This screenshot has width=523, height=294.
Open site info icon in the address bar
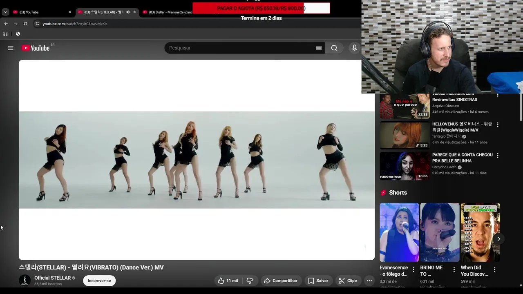[x=37, y=24]
